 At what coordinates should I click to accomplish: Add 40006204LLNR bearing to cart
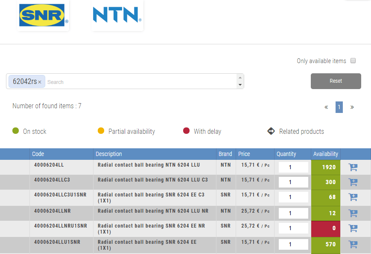[x=353, y=213]
